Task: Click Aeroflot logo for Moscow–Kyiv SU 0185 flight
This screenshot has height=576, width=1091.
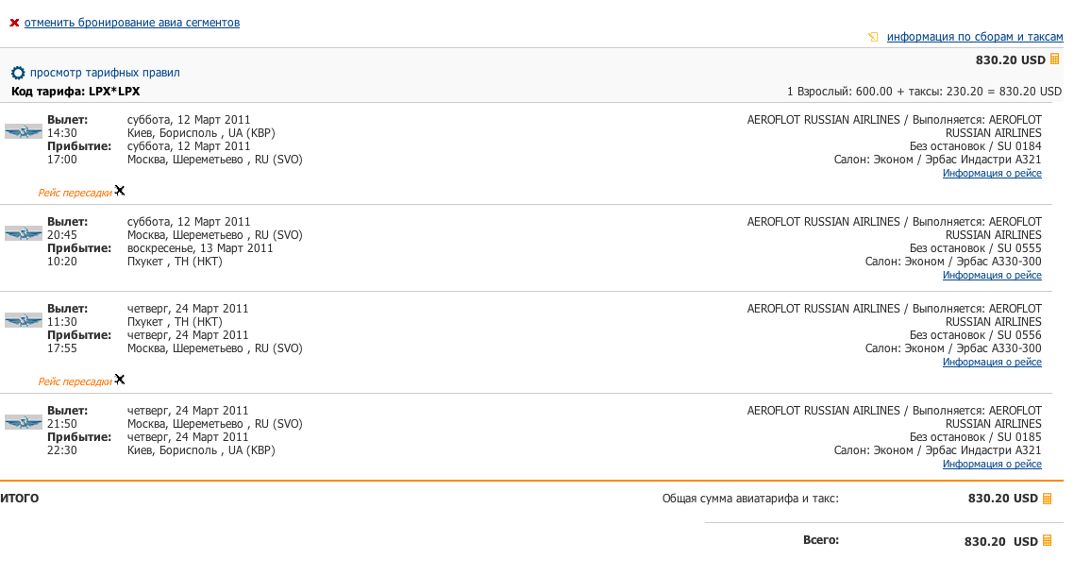Action: [24, 422]
